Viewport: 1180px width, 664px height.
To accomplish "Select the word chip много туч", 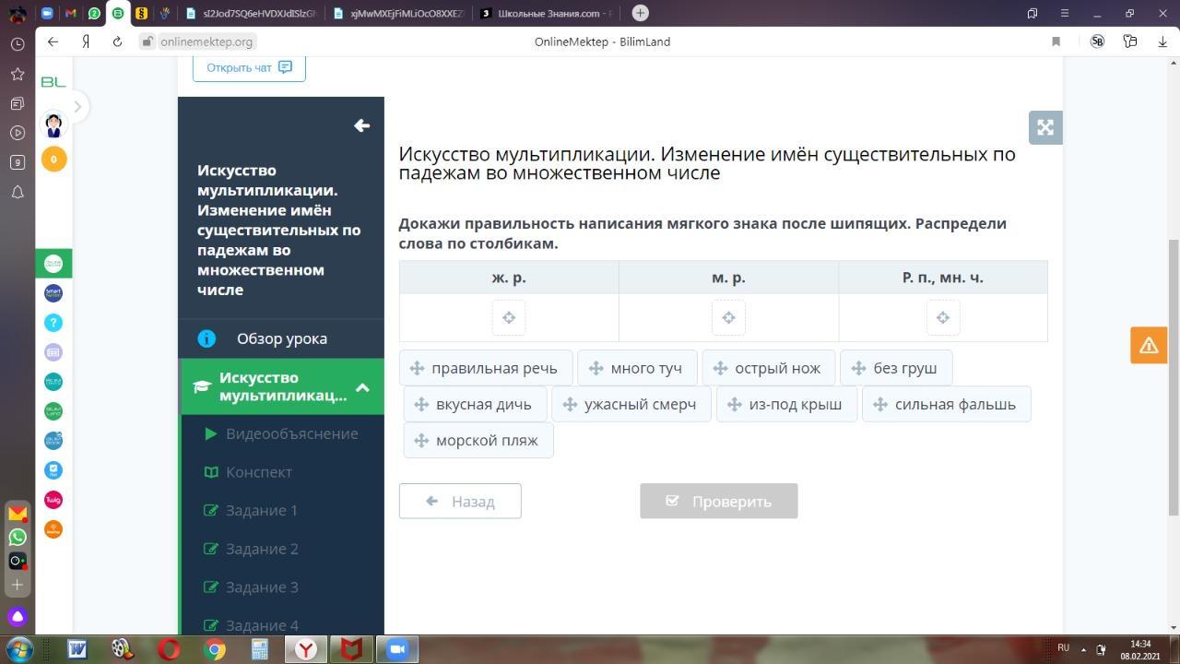I will point(638,368).
